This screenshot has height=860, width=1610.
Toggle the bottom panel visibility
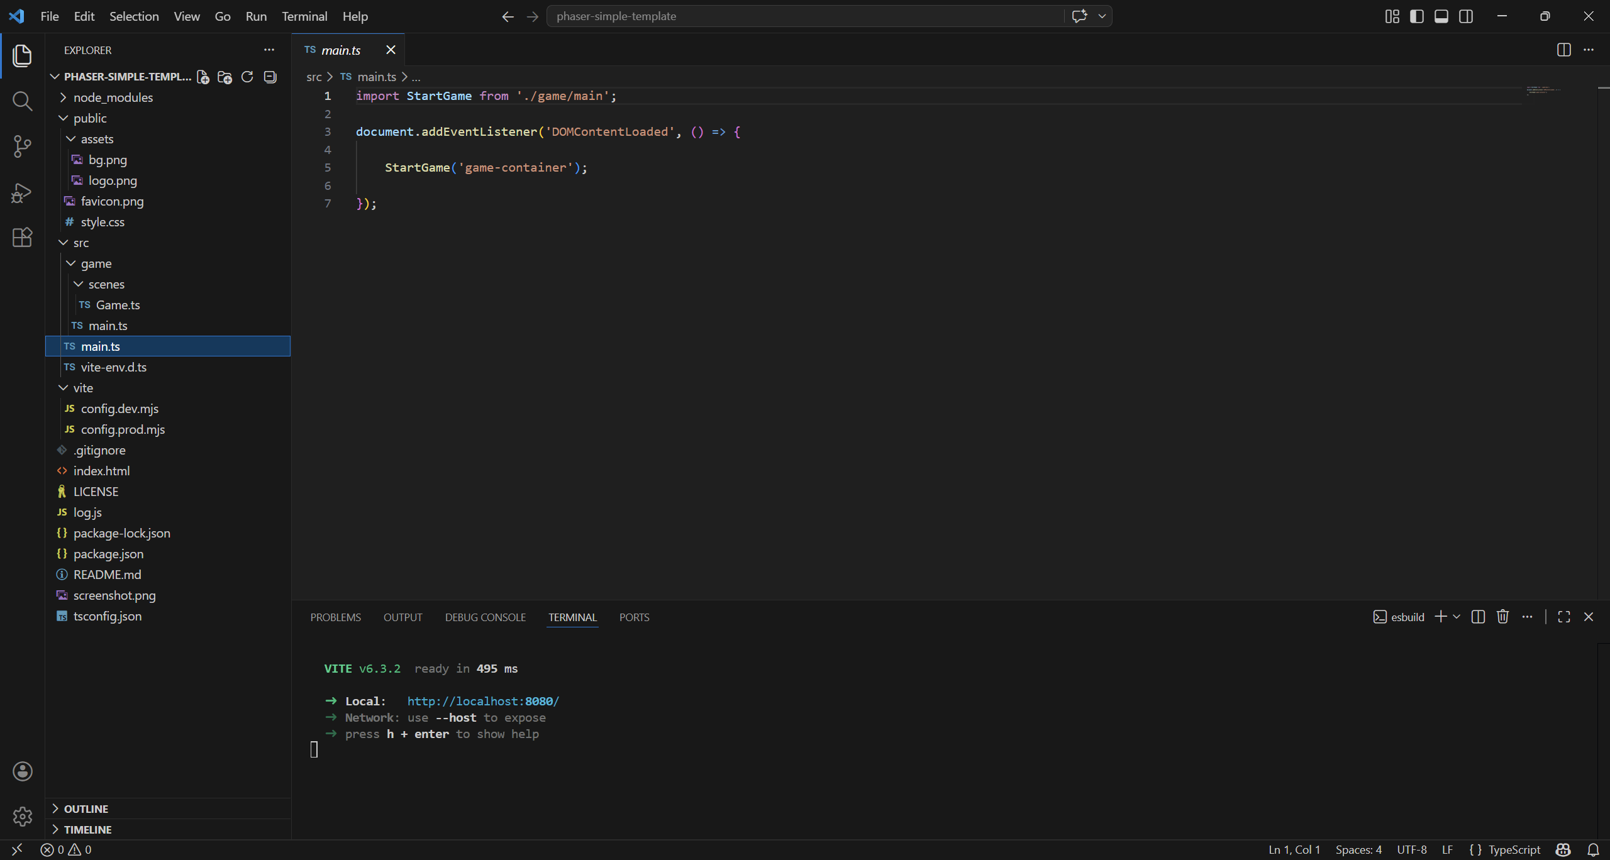[1441, 16]
